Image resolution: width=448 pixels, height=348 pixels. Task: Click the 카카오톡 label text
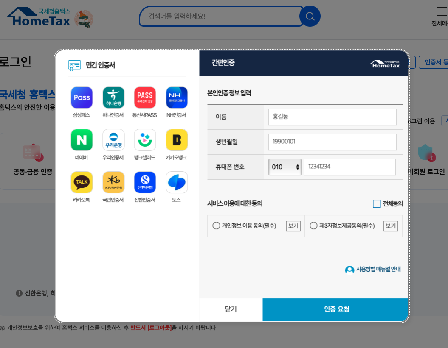tap(82, 200)
